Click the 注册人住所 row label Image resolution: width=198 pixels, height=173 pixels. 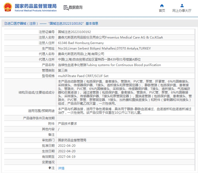coord(47,43)
